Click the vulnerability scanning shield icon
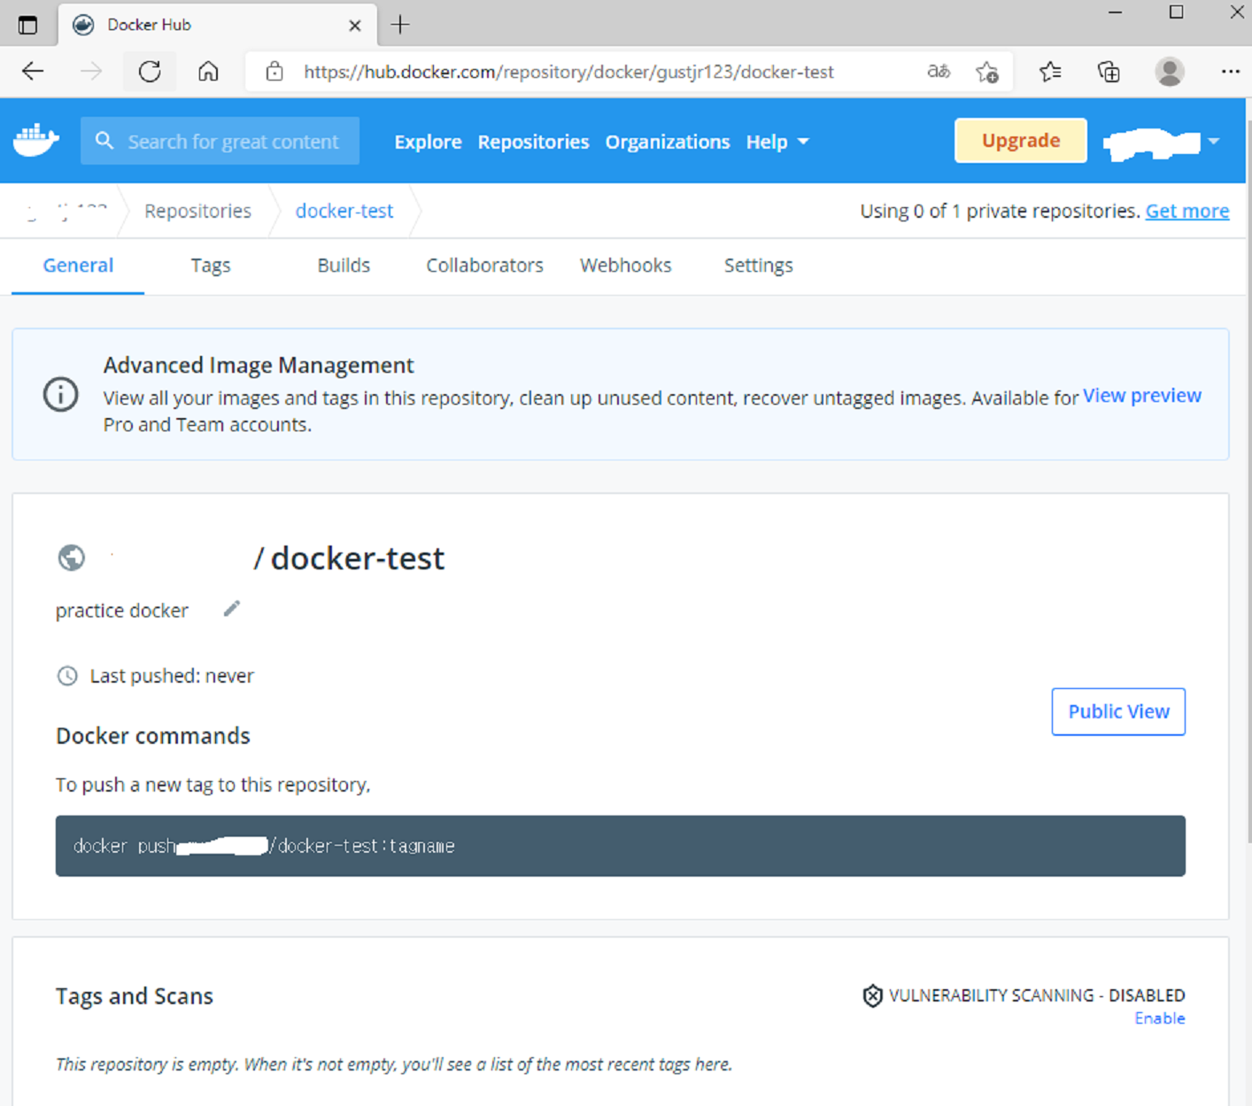This screenshot has height=1106, width=1252. click(873, 995)
